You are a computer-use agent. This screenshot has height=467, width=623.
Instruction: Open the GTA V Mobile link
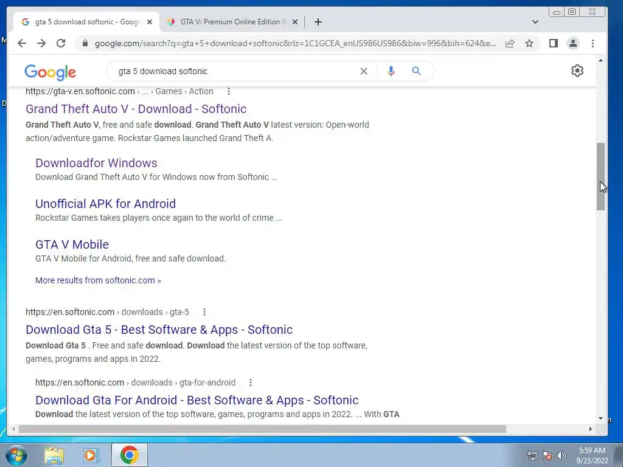72,244
